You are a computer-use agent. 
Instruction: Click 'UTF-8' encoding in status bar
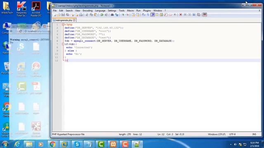tap(232, 134)
